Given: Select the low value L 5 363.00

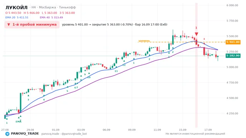Looking at the screenshot, I should click(50, 13).
